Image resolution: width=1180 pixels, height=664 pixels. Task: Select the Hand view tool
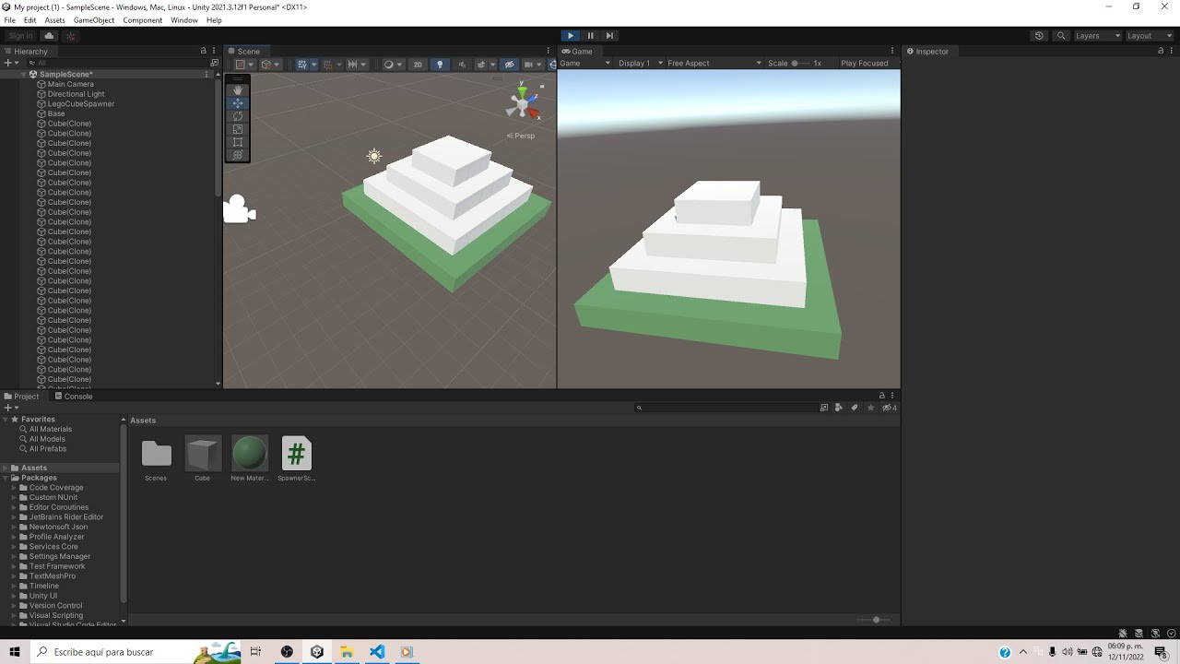[238, 90]
